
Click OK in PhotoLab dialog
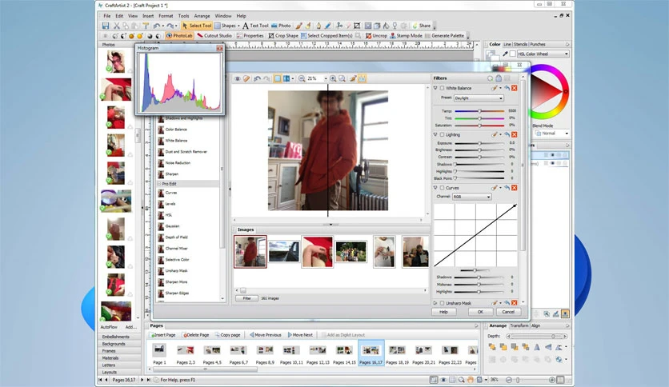pyautogui.click(x=480, y=312)
